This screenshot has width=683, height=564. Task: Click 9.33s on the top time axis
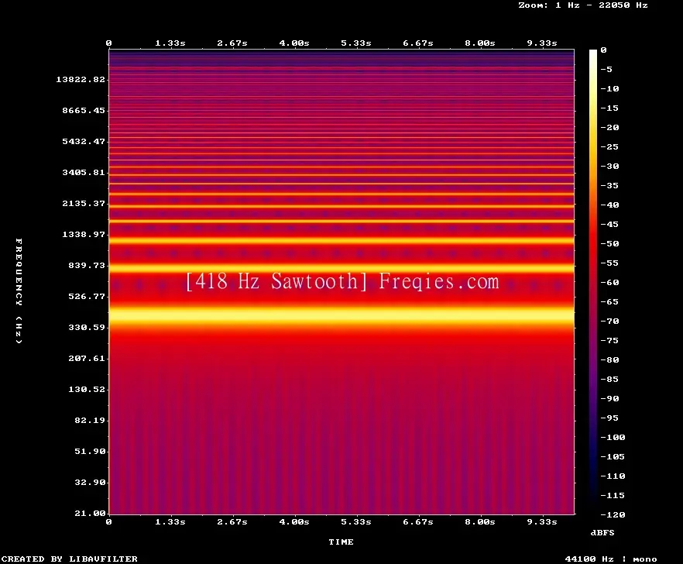pyautogui.click(x=542, y=43)
